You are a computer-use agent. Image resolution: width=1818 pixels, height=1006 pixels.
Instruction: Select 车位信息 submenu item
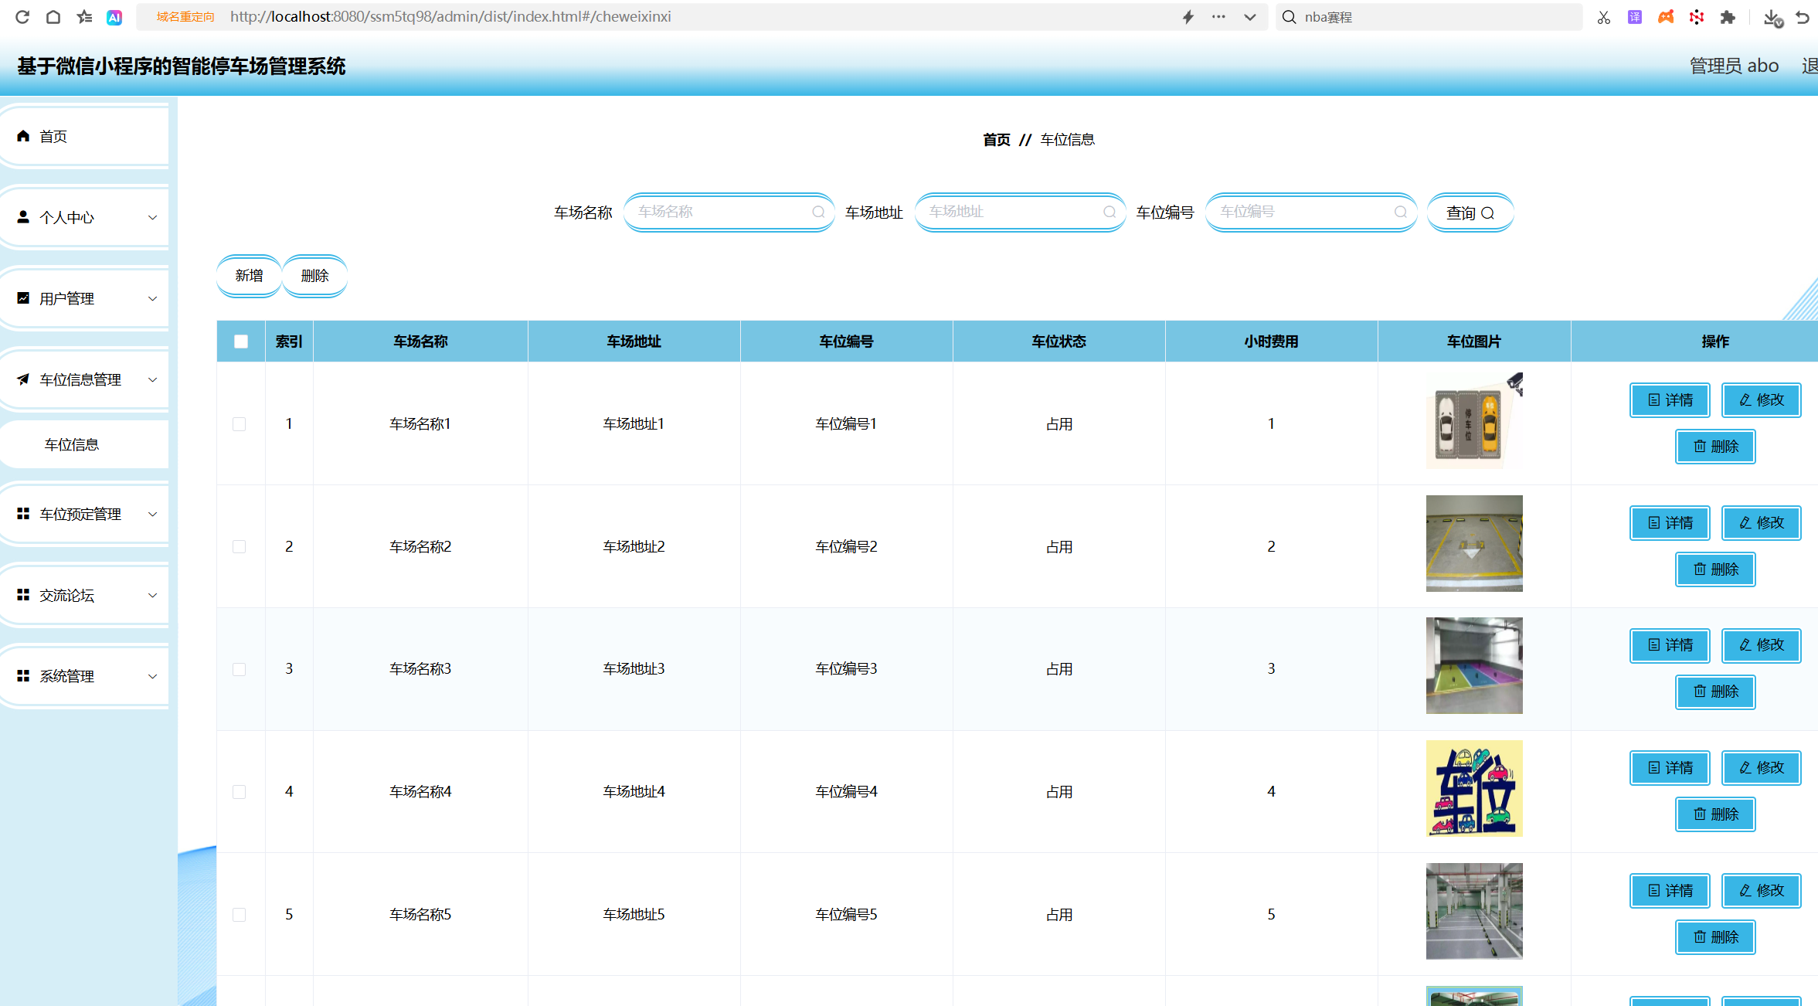[84, 444]
